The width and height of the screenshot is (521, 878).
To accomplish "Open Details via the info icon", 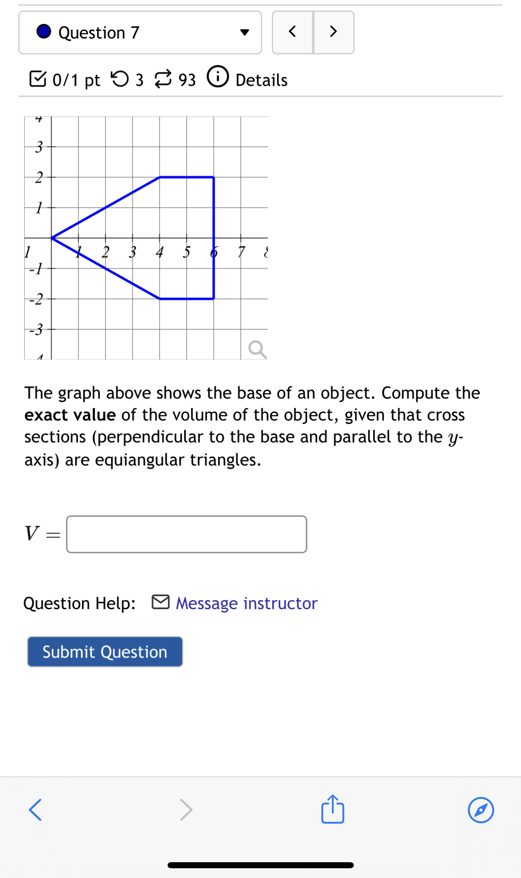I will pyautogui.click(x=218, y=78).
